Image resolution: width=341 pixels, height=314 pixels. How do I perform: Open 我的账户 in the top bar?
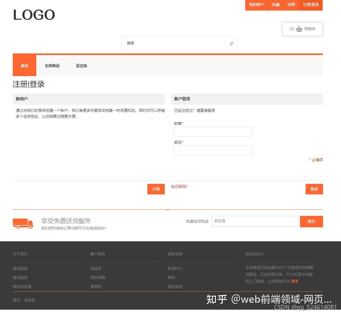256,5
